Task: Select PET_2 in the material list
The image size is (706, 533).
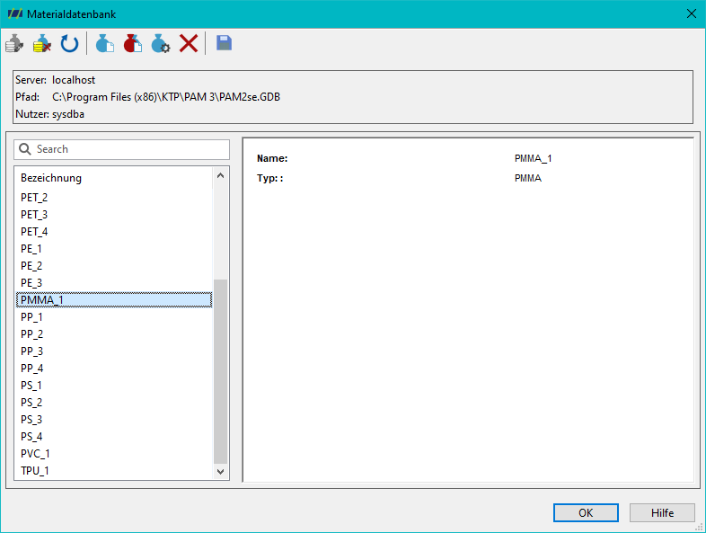Action: (114, 198)
